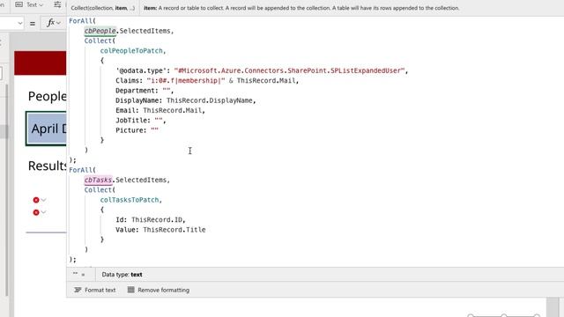Open the settings sliders icon in toolbar
This screenshot has height=317, width=564.
57,4
